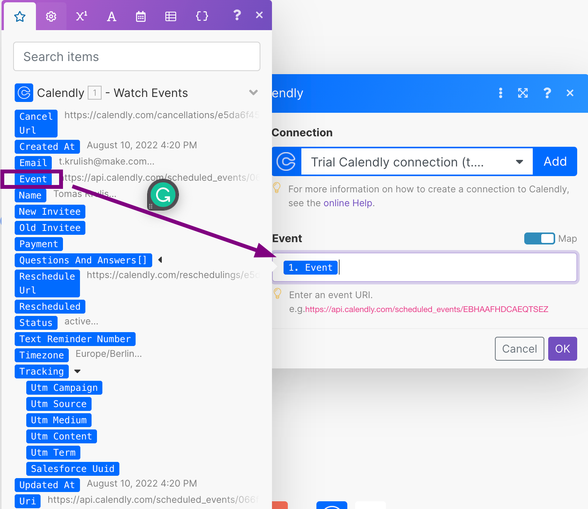Select the Rescheduled item

click(x=50, y=307)
